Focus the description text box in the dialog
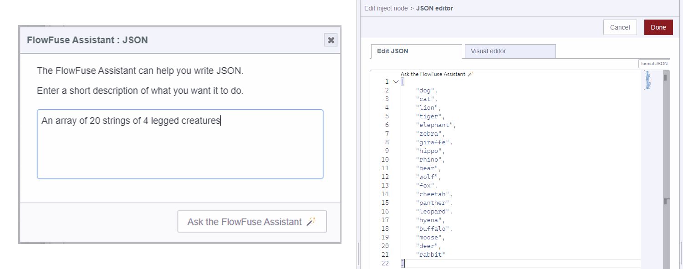683x269 pixels. click(180, 143)
